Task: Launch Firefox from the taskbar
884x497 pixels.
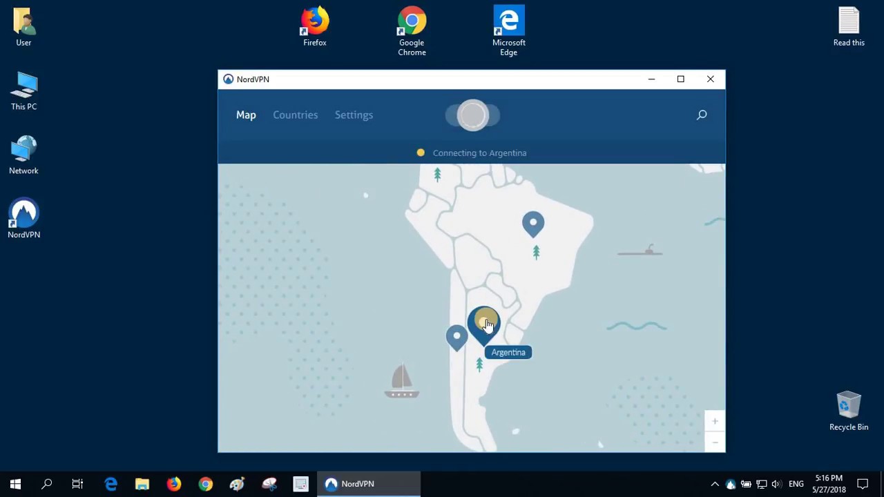Action: [174, 484]
